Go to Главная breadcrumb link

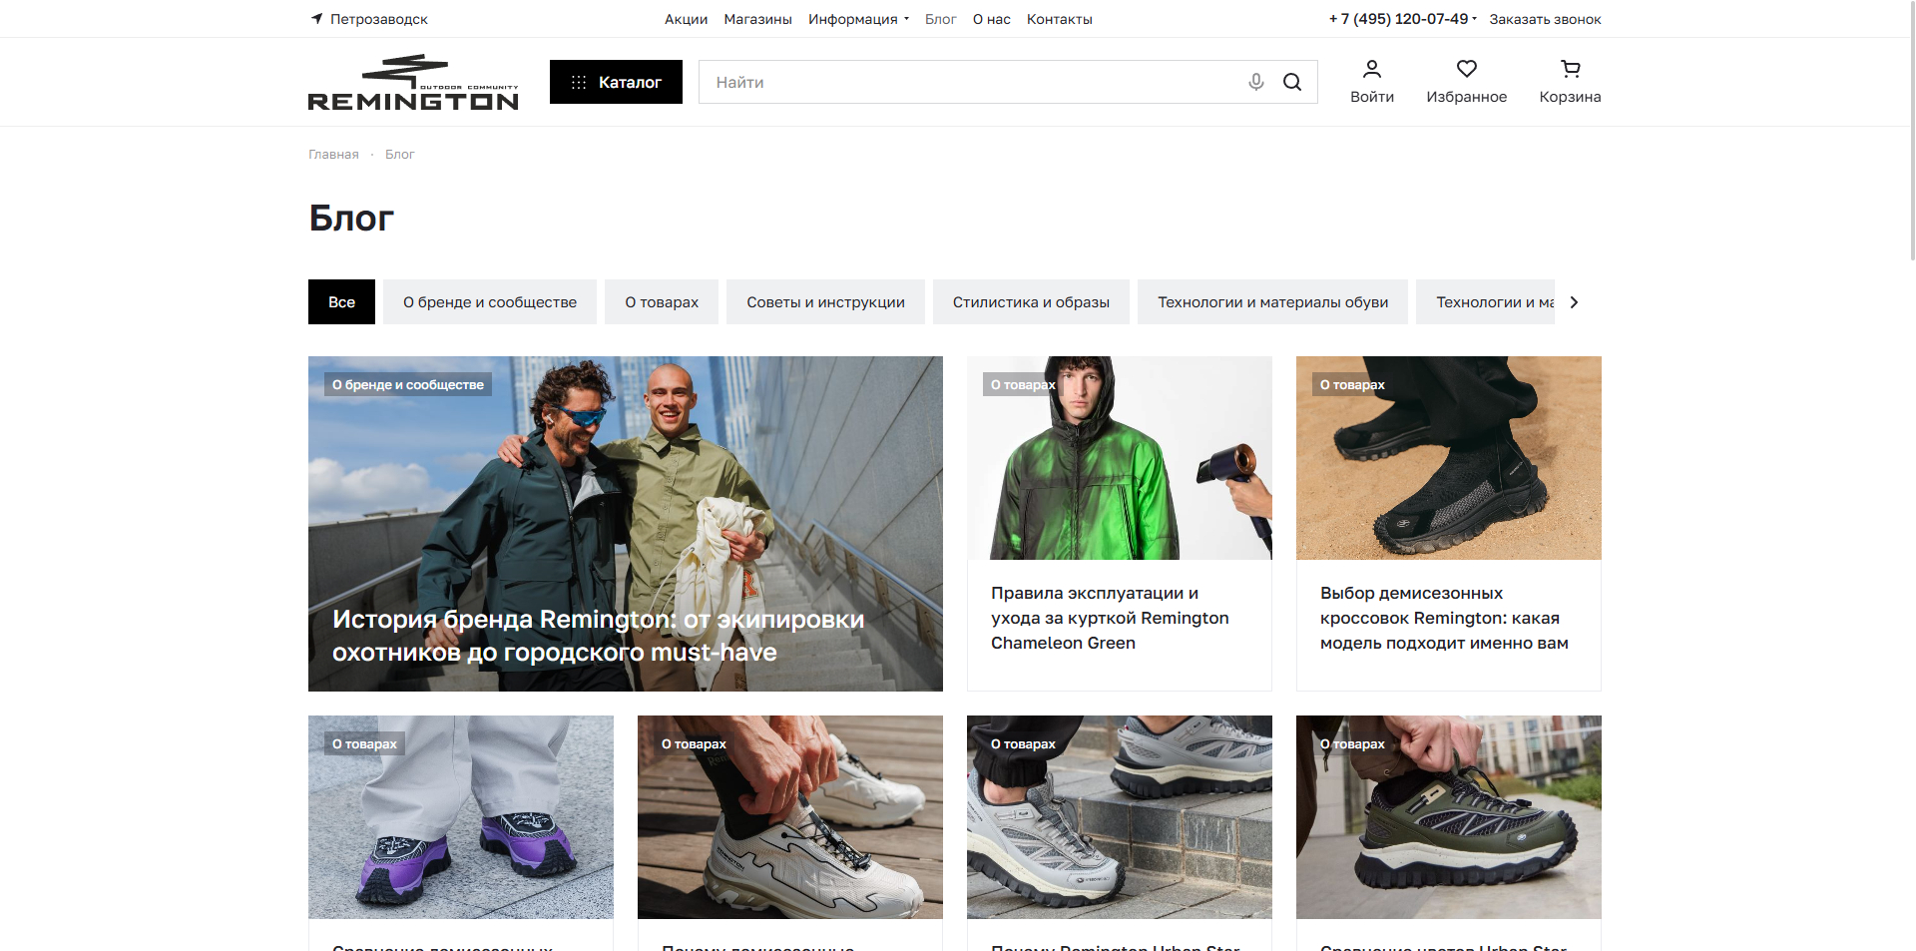click(x=333, y=155)
